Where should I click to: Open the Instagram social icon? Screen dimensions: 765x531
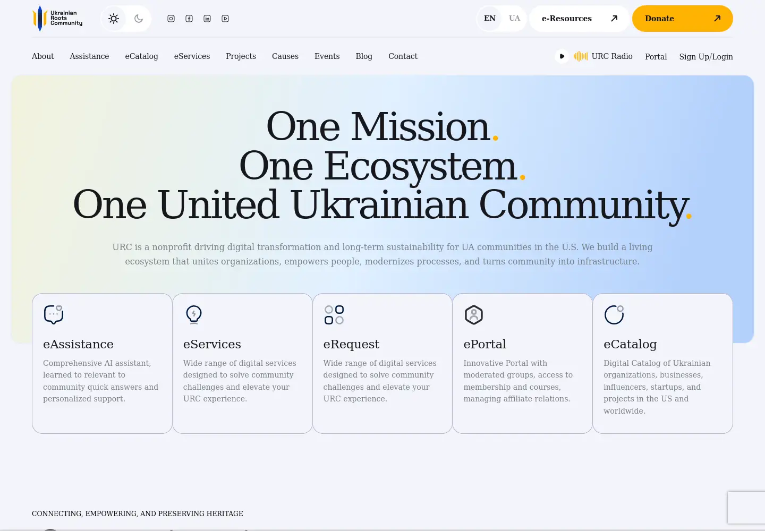(x=171, y=19)
